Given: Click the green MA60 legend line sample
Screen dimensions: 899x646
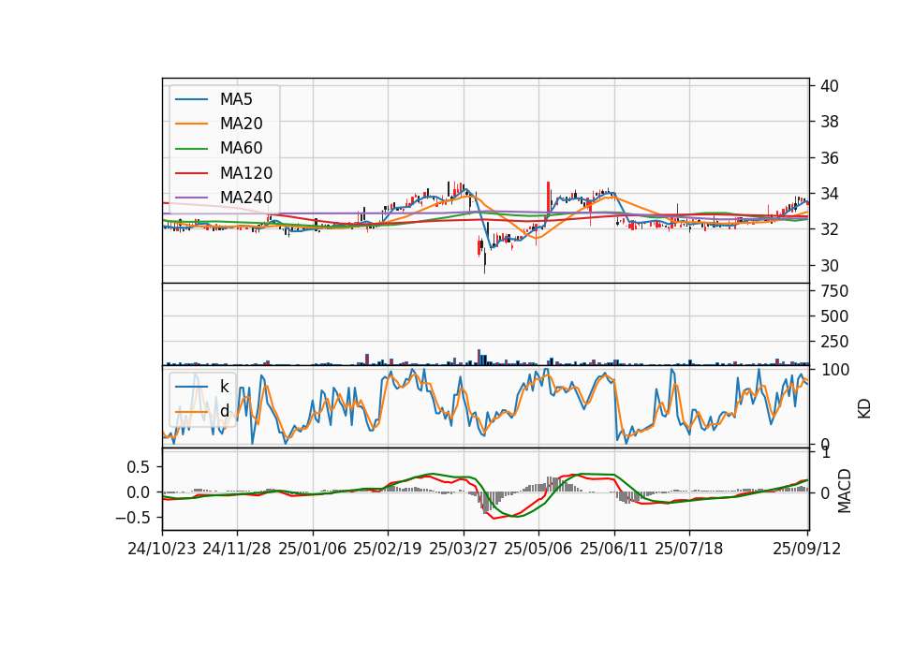Looking at the screenshot, I should [191, 149].
